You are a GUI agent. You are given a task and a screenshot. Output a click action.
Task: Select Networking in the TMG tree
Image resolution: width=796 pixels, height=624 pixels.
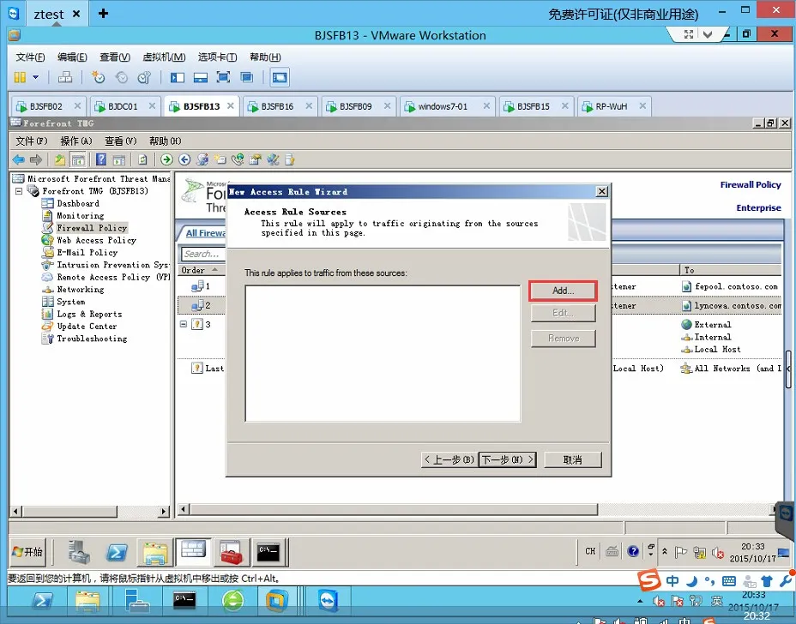click(81, 290)
